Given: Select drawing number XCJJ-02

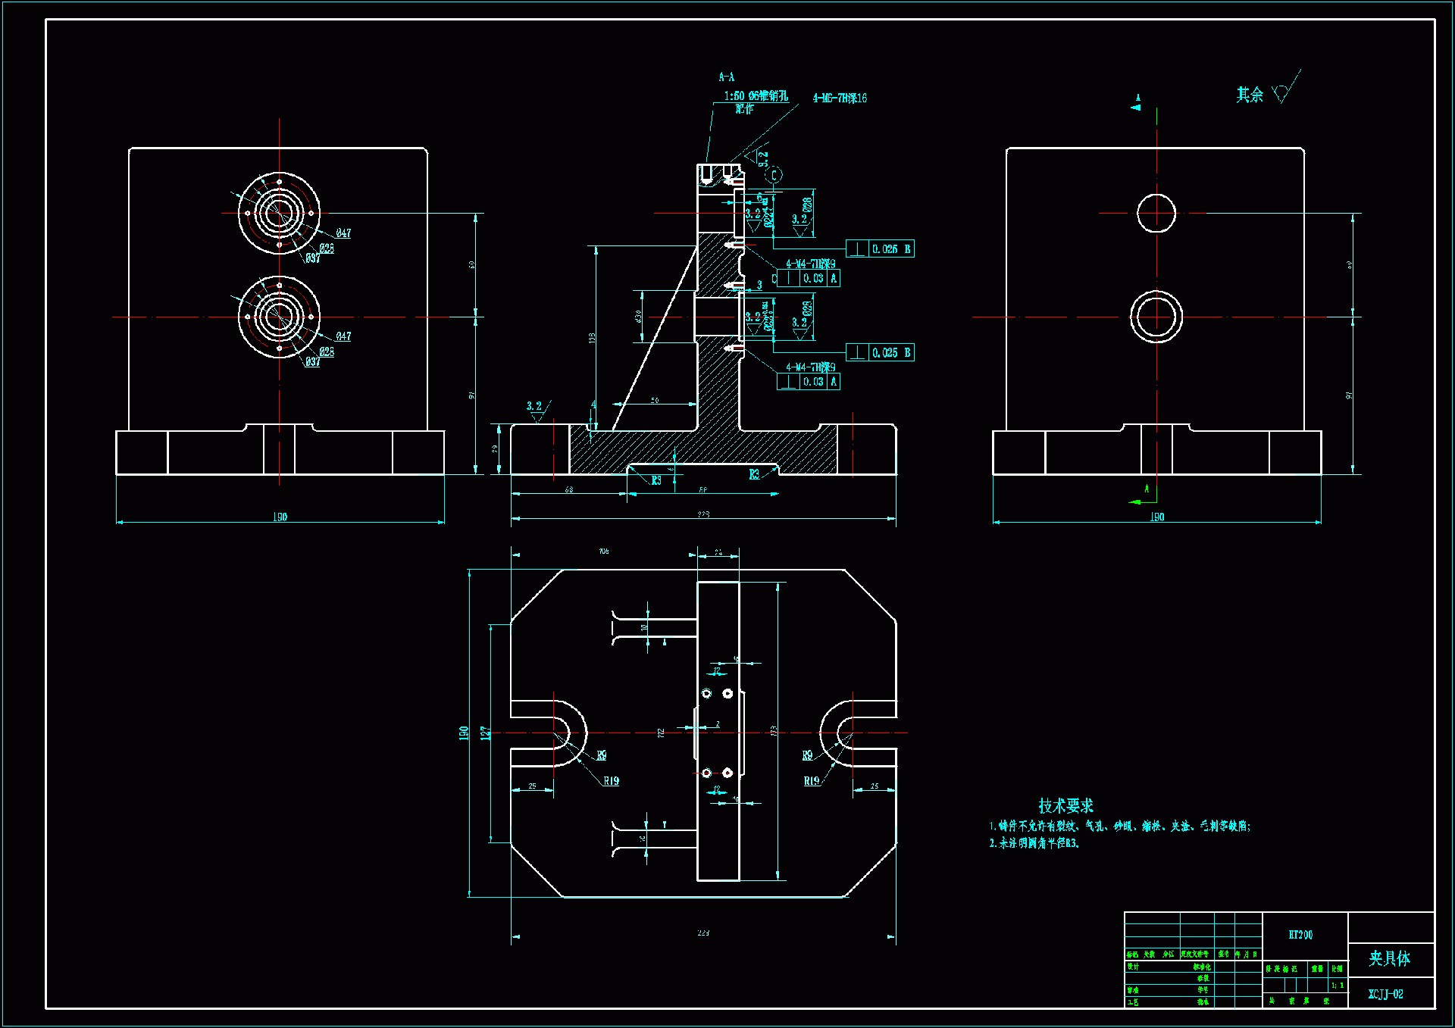Looking at the screenshot, I should click(1385, 995).
